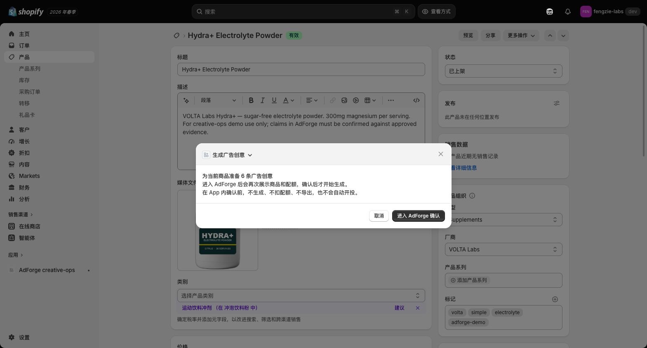Click 进入 AdForge 确认 button
Screen dimensions: 647x348
tap(419, 216)
